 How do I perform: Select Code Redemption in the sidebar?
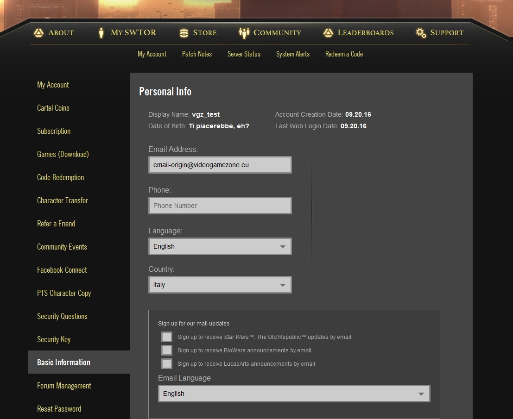click(61, 177)
